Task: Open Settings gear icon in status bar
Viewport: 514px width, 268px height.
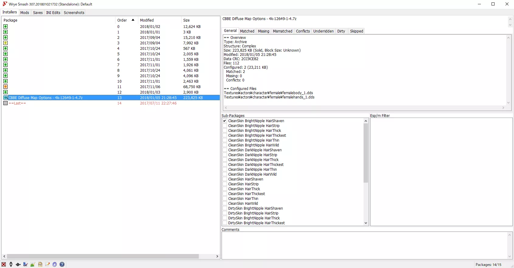Action: 55,264
